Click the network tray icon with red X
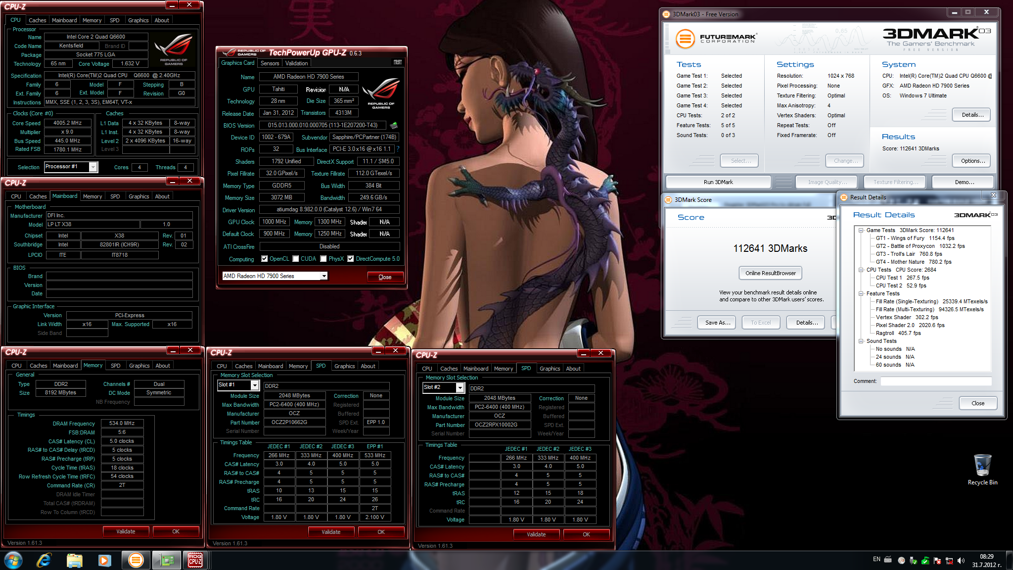This screenshot has width=1013, height=570. click(949, 561)
